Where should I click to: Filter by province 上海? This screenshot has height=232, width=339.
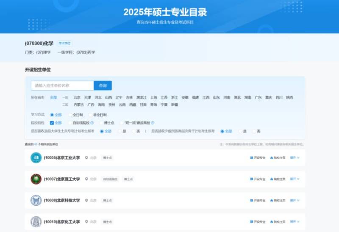tap(153, 97)
